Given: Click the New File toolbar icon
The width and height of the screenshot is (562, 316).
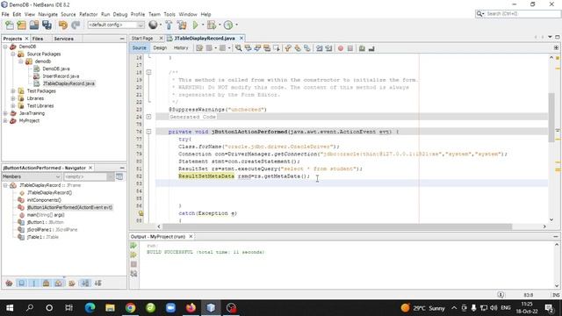Looking at the screenshot, I should pyautogui.click(x=10, y=25).
